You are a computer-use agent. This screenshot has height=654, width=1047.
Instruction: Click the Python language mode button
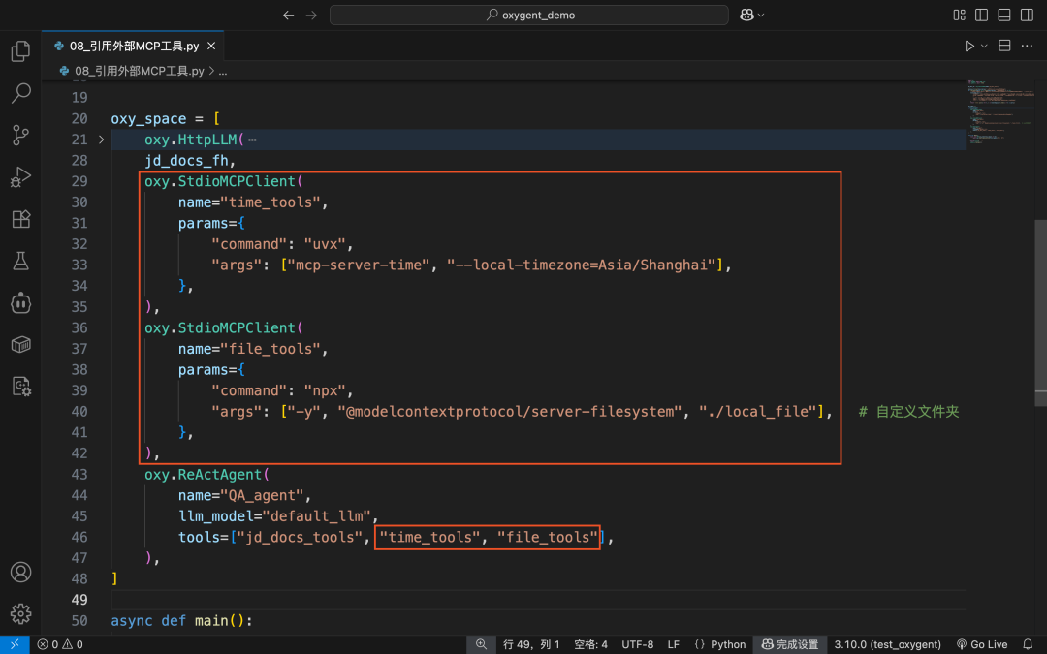(x=719, y=644)
